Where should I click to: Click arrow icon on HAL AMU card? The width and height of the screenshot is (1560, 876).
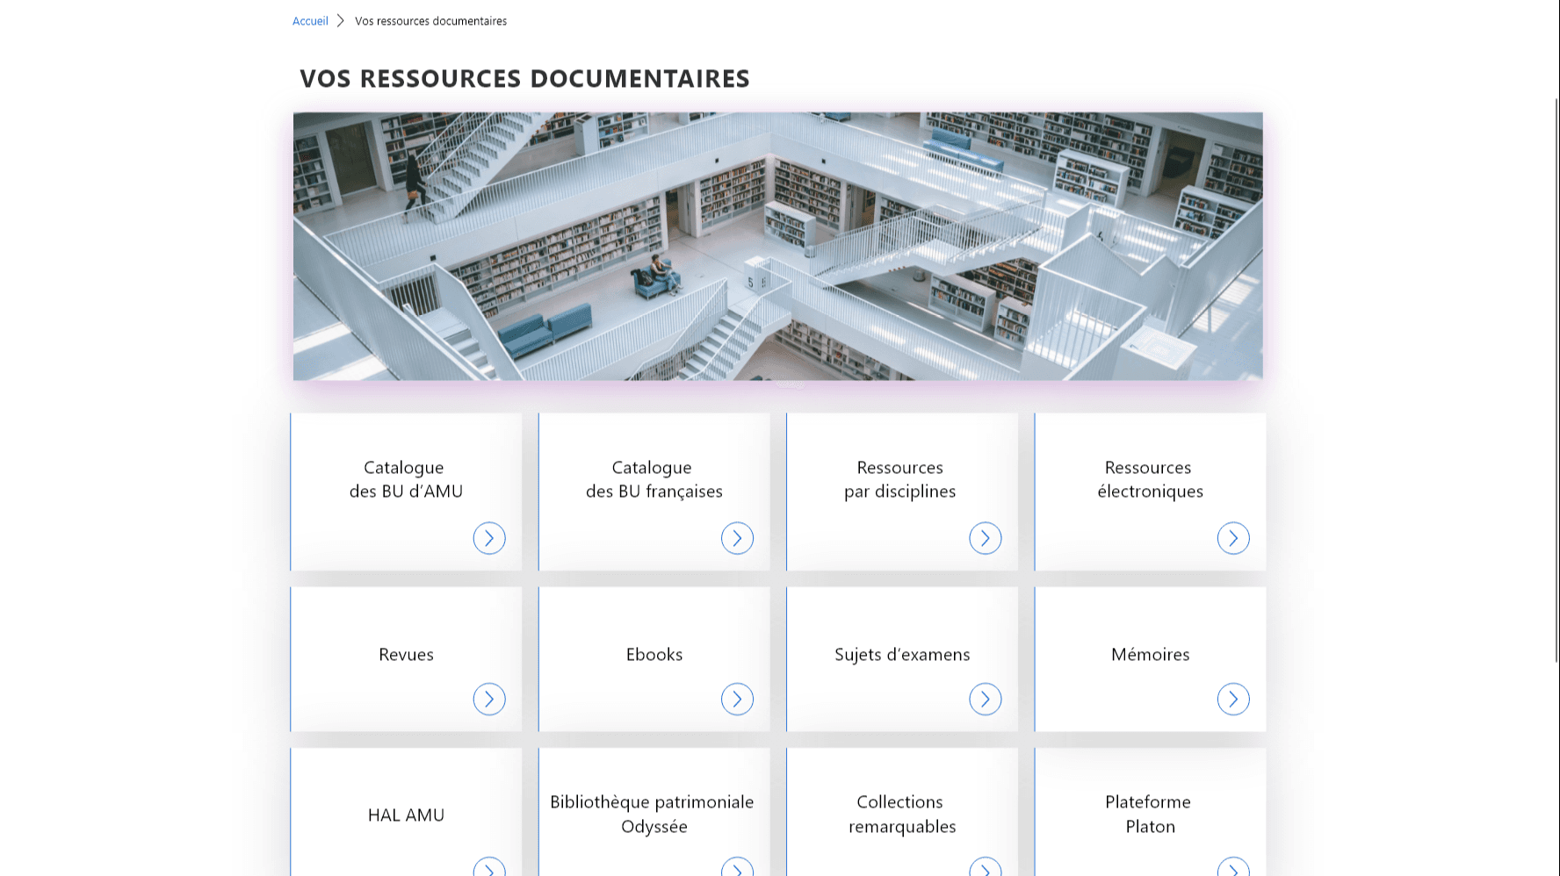point(489,867)
